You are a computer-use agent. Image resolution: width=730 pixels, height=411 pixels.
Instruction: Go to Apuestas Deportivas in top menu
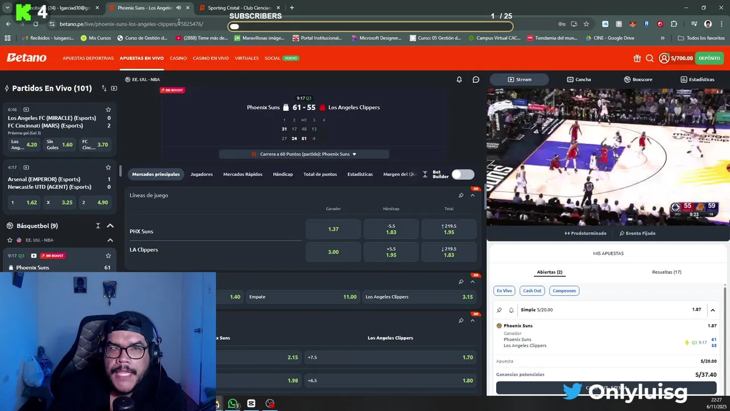(88, 58)
